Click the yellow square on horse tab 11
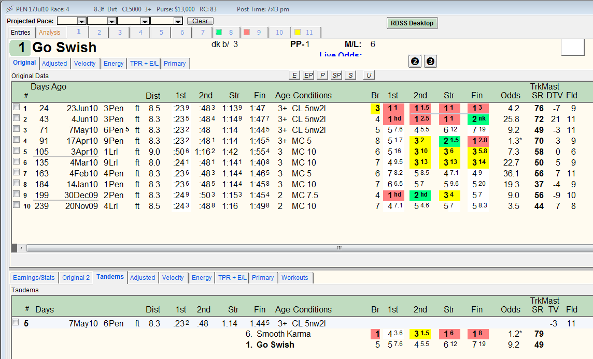This screenshot has width=593, height=359. point(298,32)
